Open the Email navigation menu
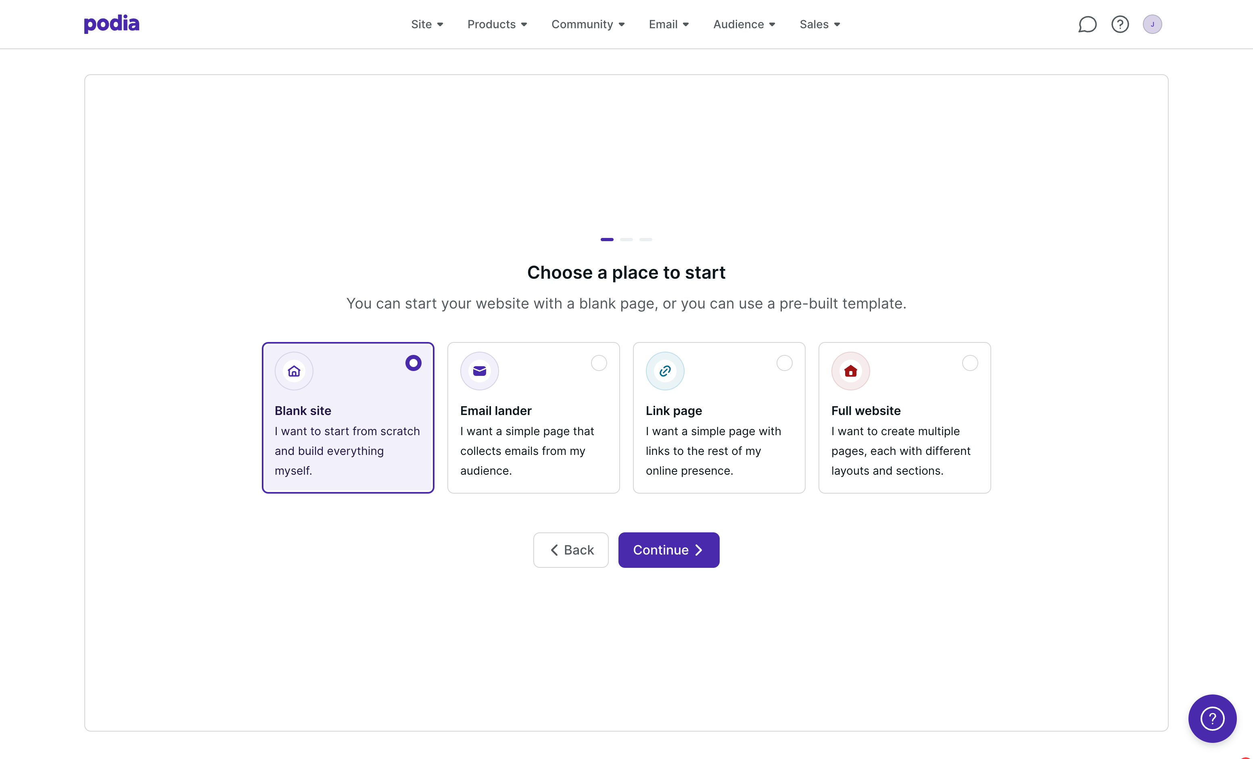The height and width of the screenshot is (759, 1253). tap(669, 25)
